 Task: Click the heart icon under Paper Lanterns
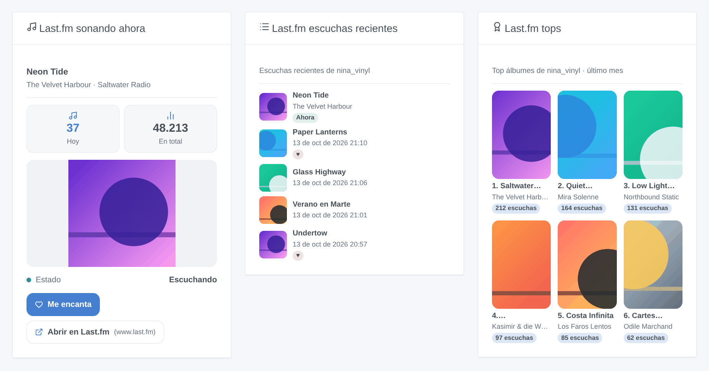298,154
